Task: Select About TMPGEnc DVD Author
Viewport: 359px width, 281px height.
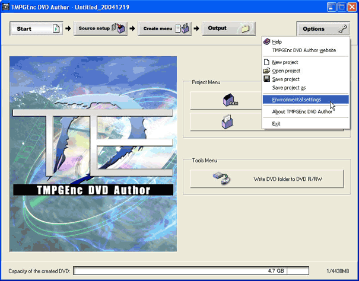Action: click(302, 111)
